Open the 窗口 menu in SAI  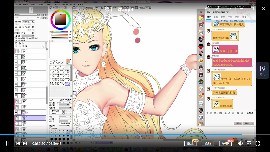(x=73, y=5)
